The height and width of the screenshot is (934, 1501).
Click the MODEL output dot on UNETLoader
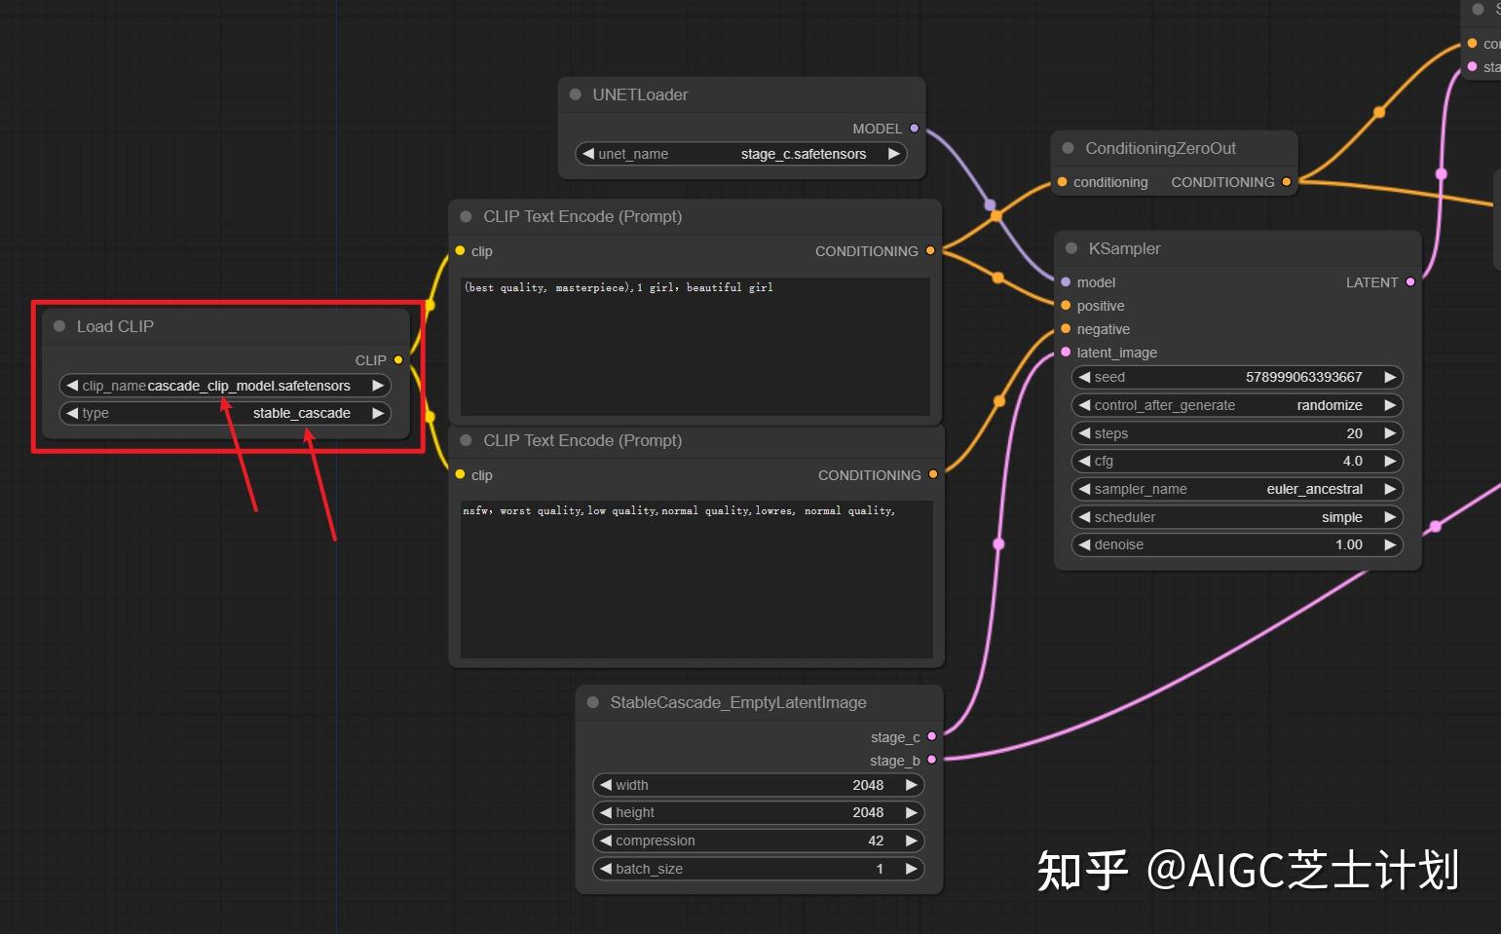click(914, 128)
